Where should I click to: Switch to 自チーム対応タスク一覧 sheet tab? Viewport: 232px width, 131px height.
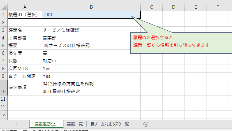point(110,124)
